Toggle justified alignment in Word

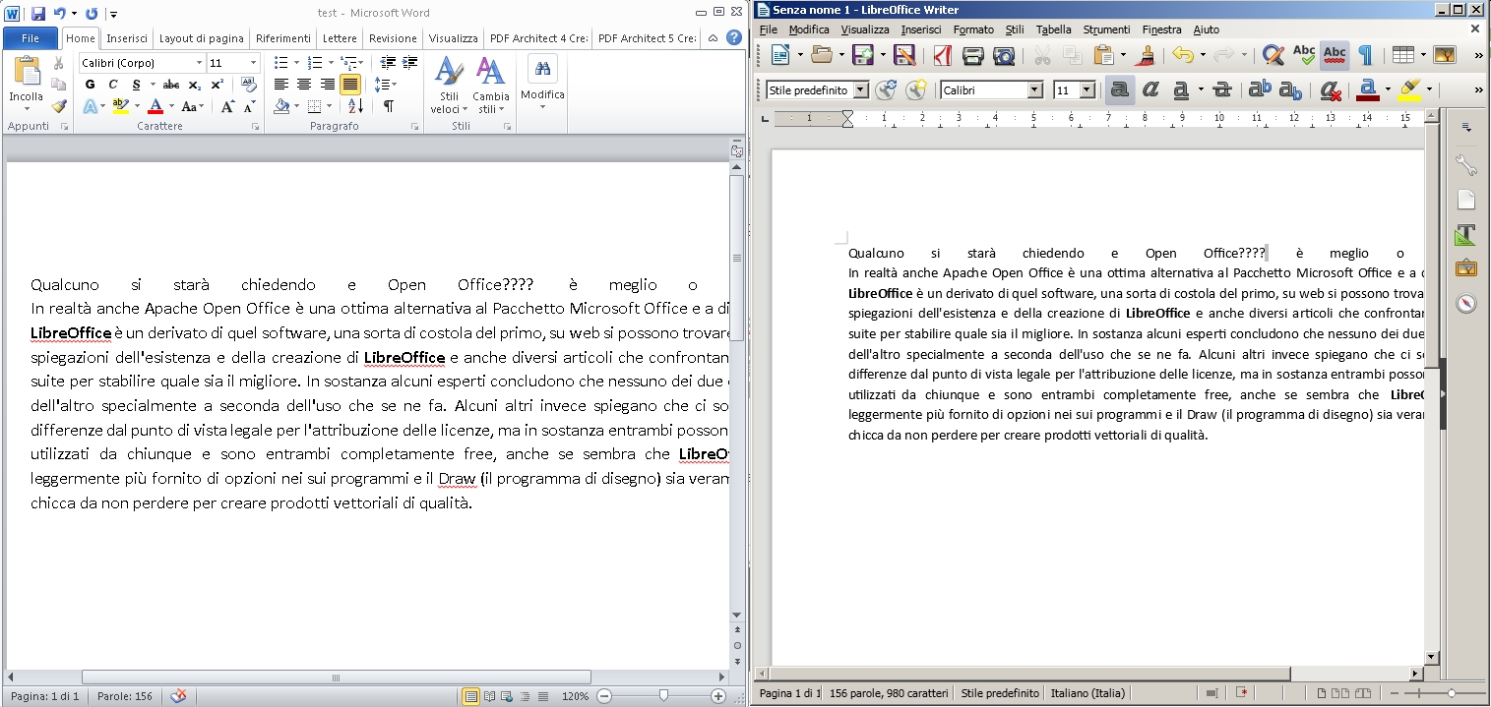350,85
